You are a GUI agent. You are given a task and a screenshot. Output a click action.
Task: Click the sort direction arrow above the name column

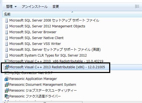tap(72, 12)
